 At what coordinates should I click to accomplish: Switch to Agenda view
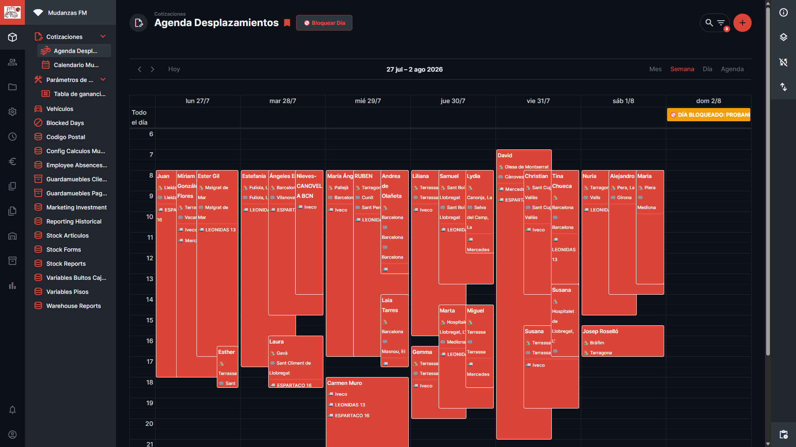[732, 69]
